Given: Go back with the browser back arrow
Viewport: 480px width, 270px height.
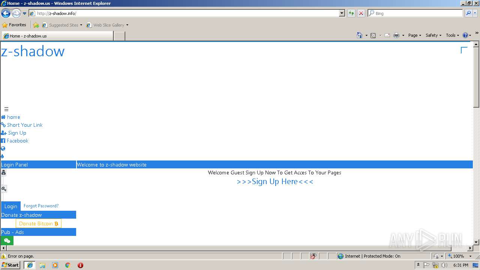Looking at the screenshot, I should tap(6, 13).
